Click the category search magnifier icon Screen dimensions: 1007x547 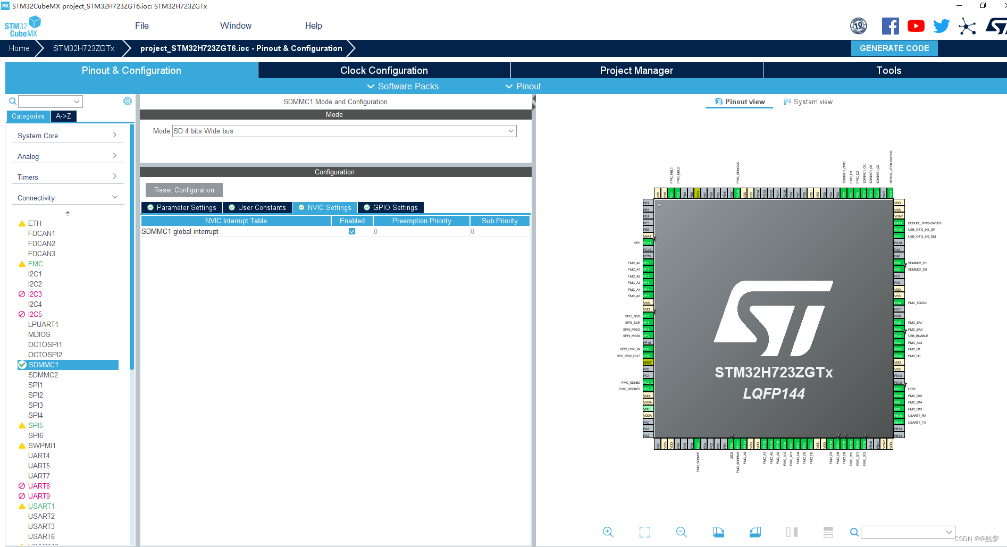click(13, 101)
